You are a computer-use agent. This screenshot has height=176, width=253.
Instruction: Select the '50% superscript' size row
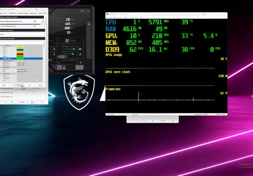pyautogui.click(x=21, y=71)
